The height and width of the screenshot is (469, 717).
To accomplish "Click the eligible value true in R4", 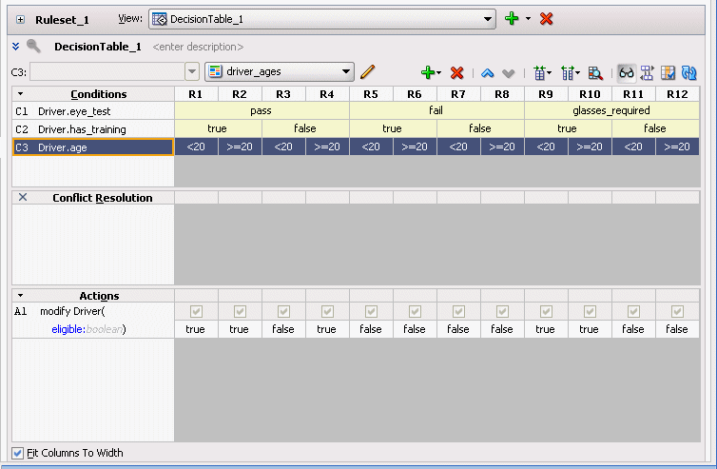I will point(327,329).
